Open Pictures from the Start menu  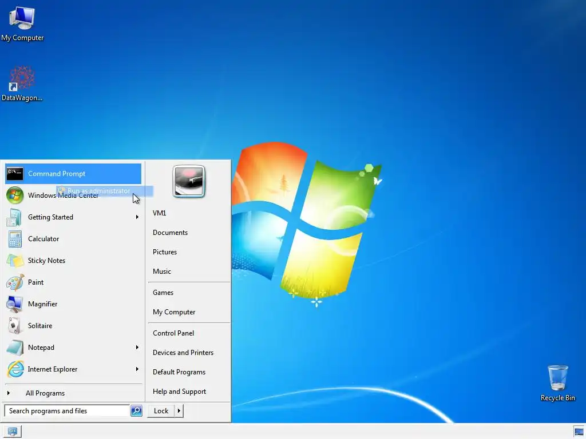(165, 252)
